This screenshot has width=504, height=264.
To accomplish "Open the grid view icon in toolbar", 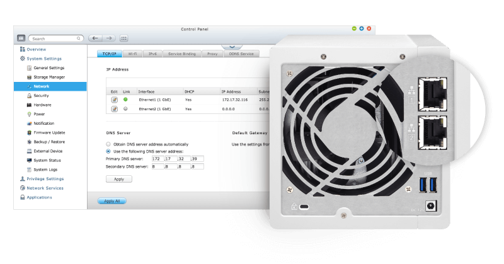I will [123, 38].
